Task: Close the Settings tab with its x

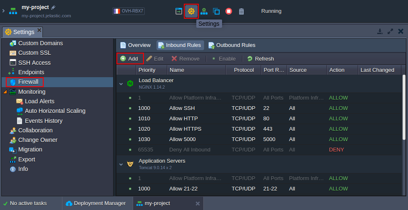Action: click(x=39, y=30)
